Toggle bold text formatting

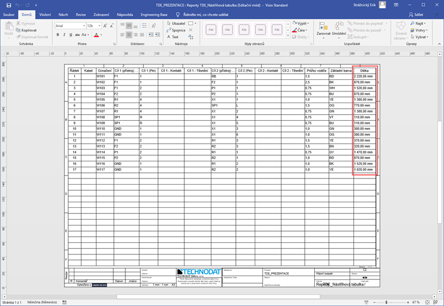coord(57,34)
